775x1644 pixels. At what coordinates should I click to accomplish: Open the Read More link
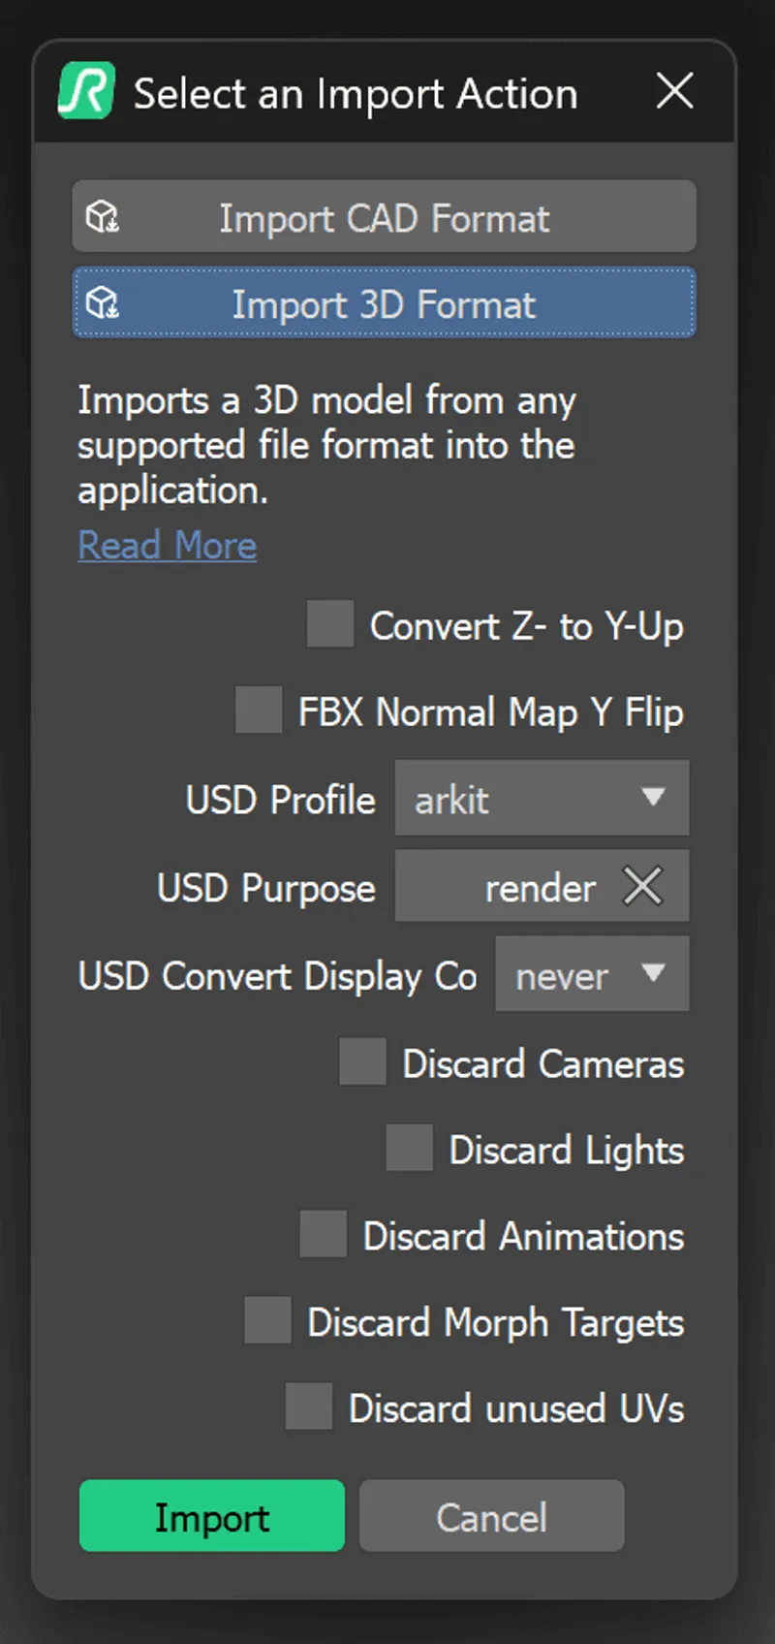click(x=167, y=545)
